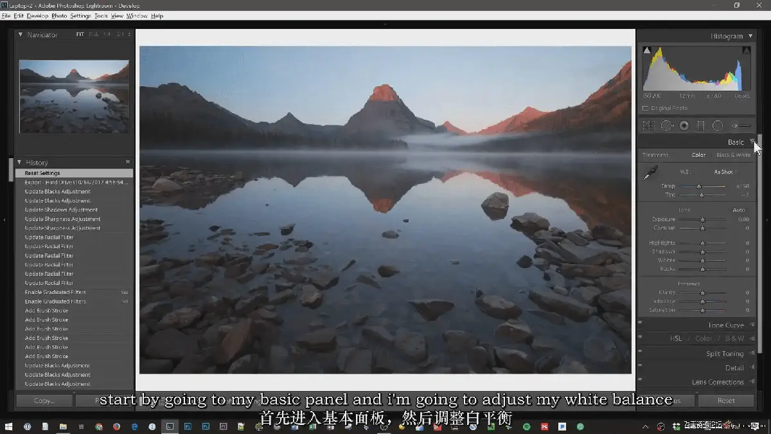Pick the White Balance eyedropper

(x=651, y=172)
